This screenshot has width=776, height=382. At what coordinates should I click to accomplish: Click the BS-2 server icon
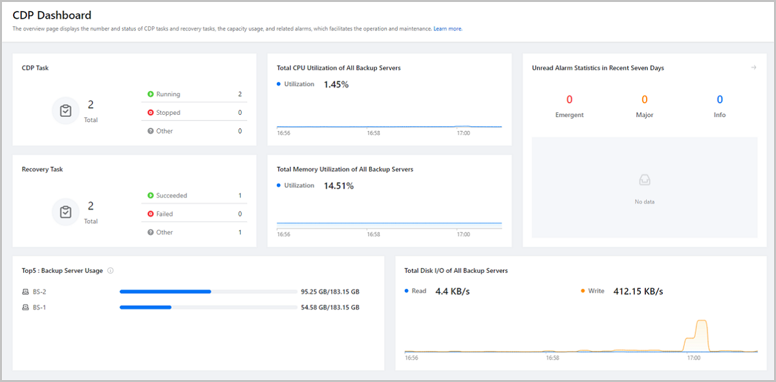coord(25,292)
